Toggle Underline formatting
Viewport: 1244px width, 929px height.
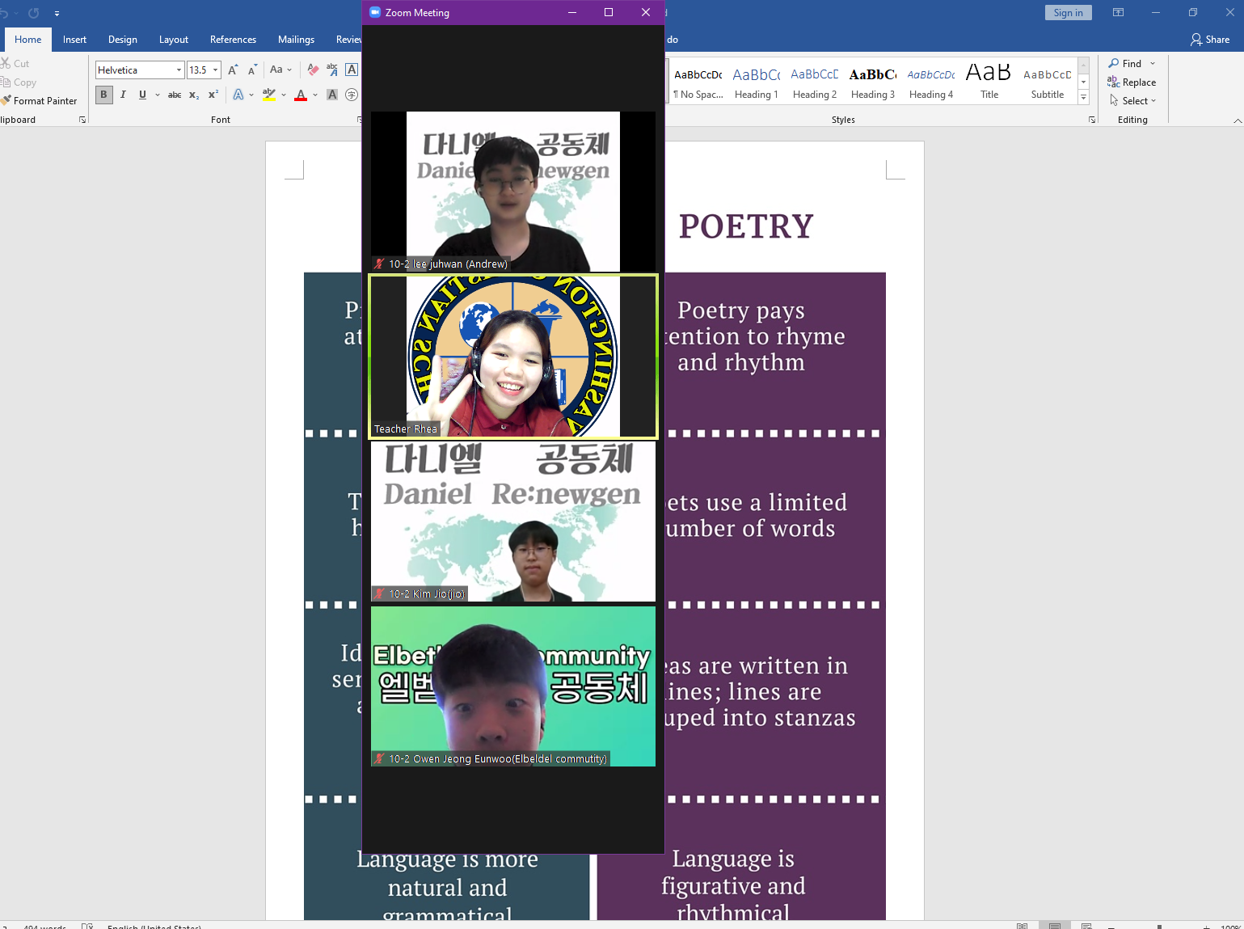(142, 95)
